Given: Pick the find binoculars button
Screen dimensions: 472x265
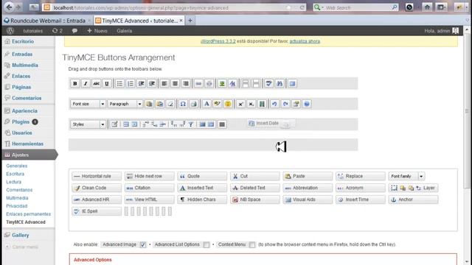Looking at the screenshot, I should tap(280, 83).
